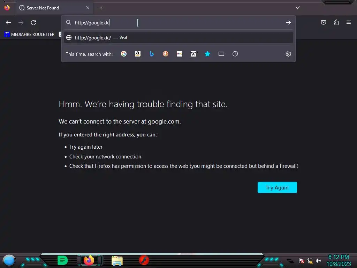Open the volume speaker tray icon
This screenshot has width=357, height=268.
click(318, 261)
